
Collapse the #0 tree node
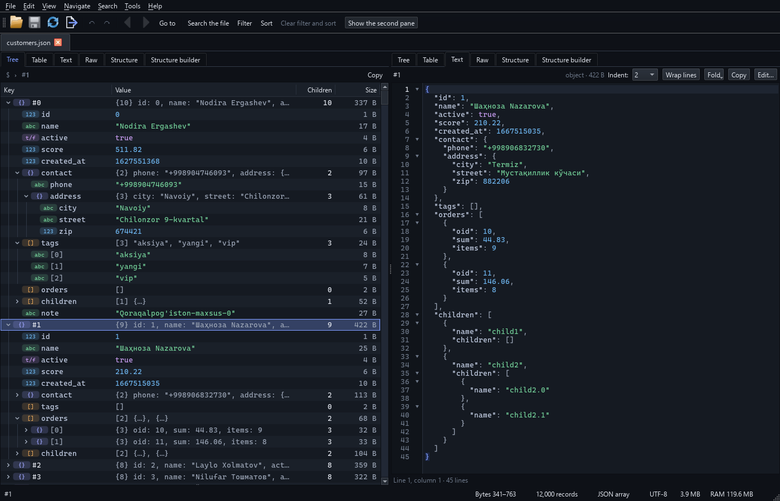[8, 103]
